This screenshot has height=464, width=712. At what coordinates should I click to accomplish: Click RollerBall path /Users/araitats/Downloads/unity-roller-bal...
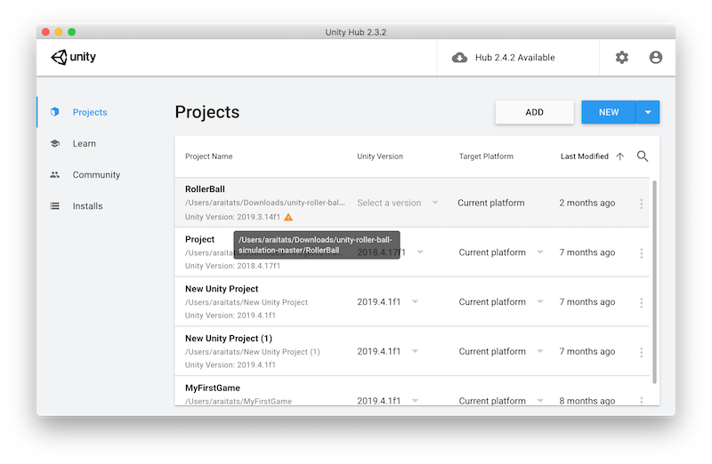pyautogui.click(x=264, y=203)
